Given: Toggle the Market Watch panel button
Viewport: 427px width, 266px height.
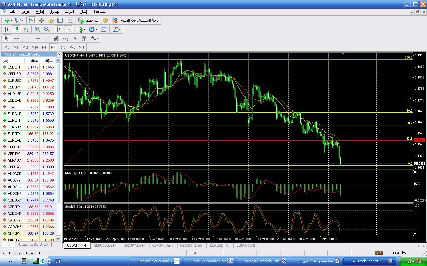Looking at the screenshot, I should pos(32,20).
